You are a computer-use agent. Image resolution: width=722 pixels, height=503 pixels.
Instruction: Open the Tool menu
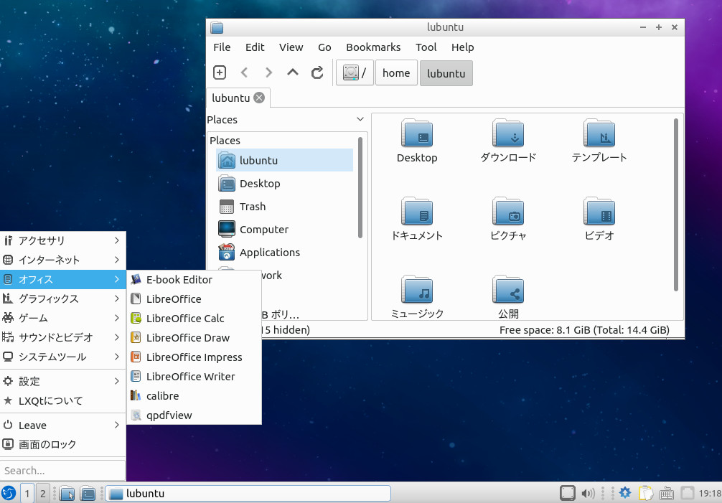[x=426, y=47]
